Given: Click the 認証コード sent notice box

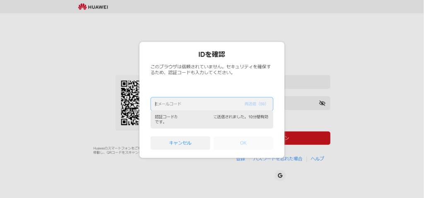Looking at the screenshot, I should (x=211, y=119).
